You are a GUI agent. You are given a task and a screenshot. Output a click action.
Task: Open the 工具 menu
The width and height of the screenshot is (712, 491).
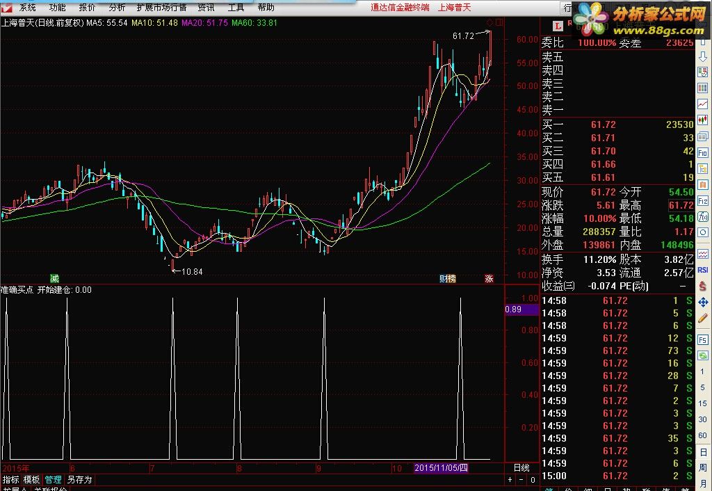(x=236, y=8)
